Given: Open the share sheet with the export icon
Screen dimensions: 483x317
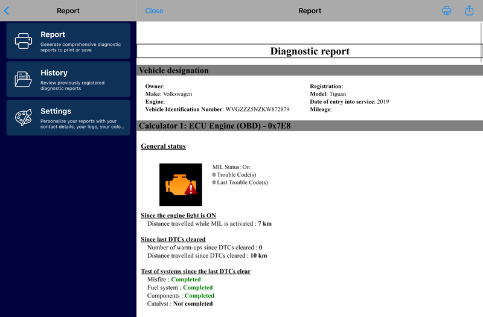Looking at the screenshot, I should pos(469,10).
